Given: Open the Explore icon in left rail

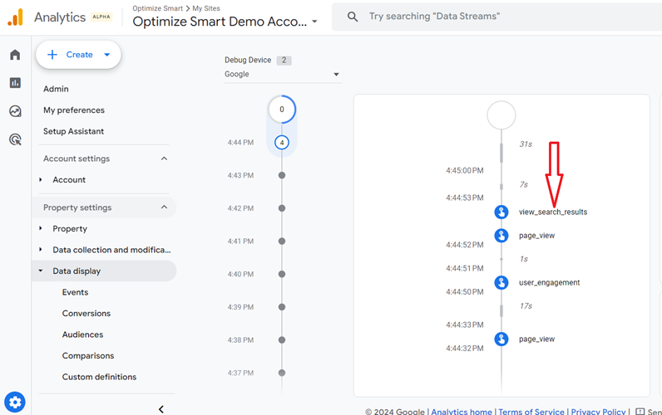Looking at the screenshot, I should pos(15,111).
